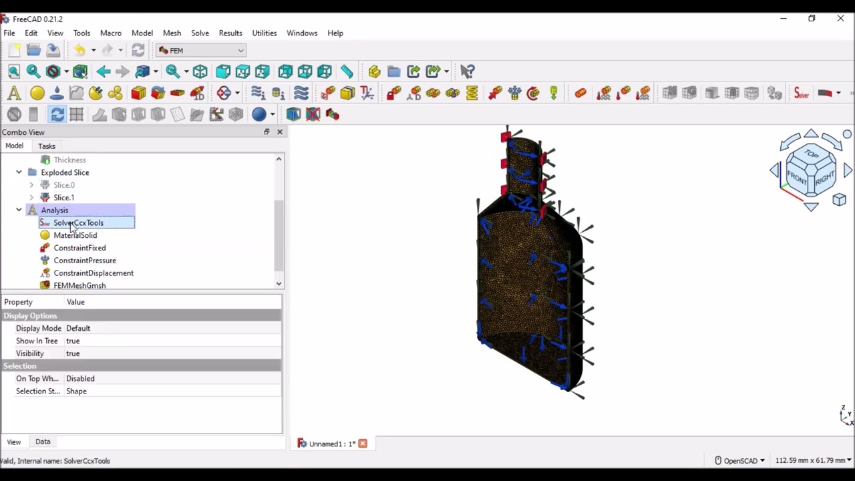This screenshot has height=481, width=855.
Task: Open the Solve menu
Action: [x=200, y=33]
